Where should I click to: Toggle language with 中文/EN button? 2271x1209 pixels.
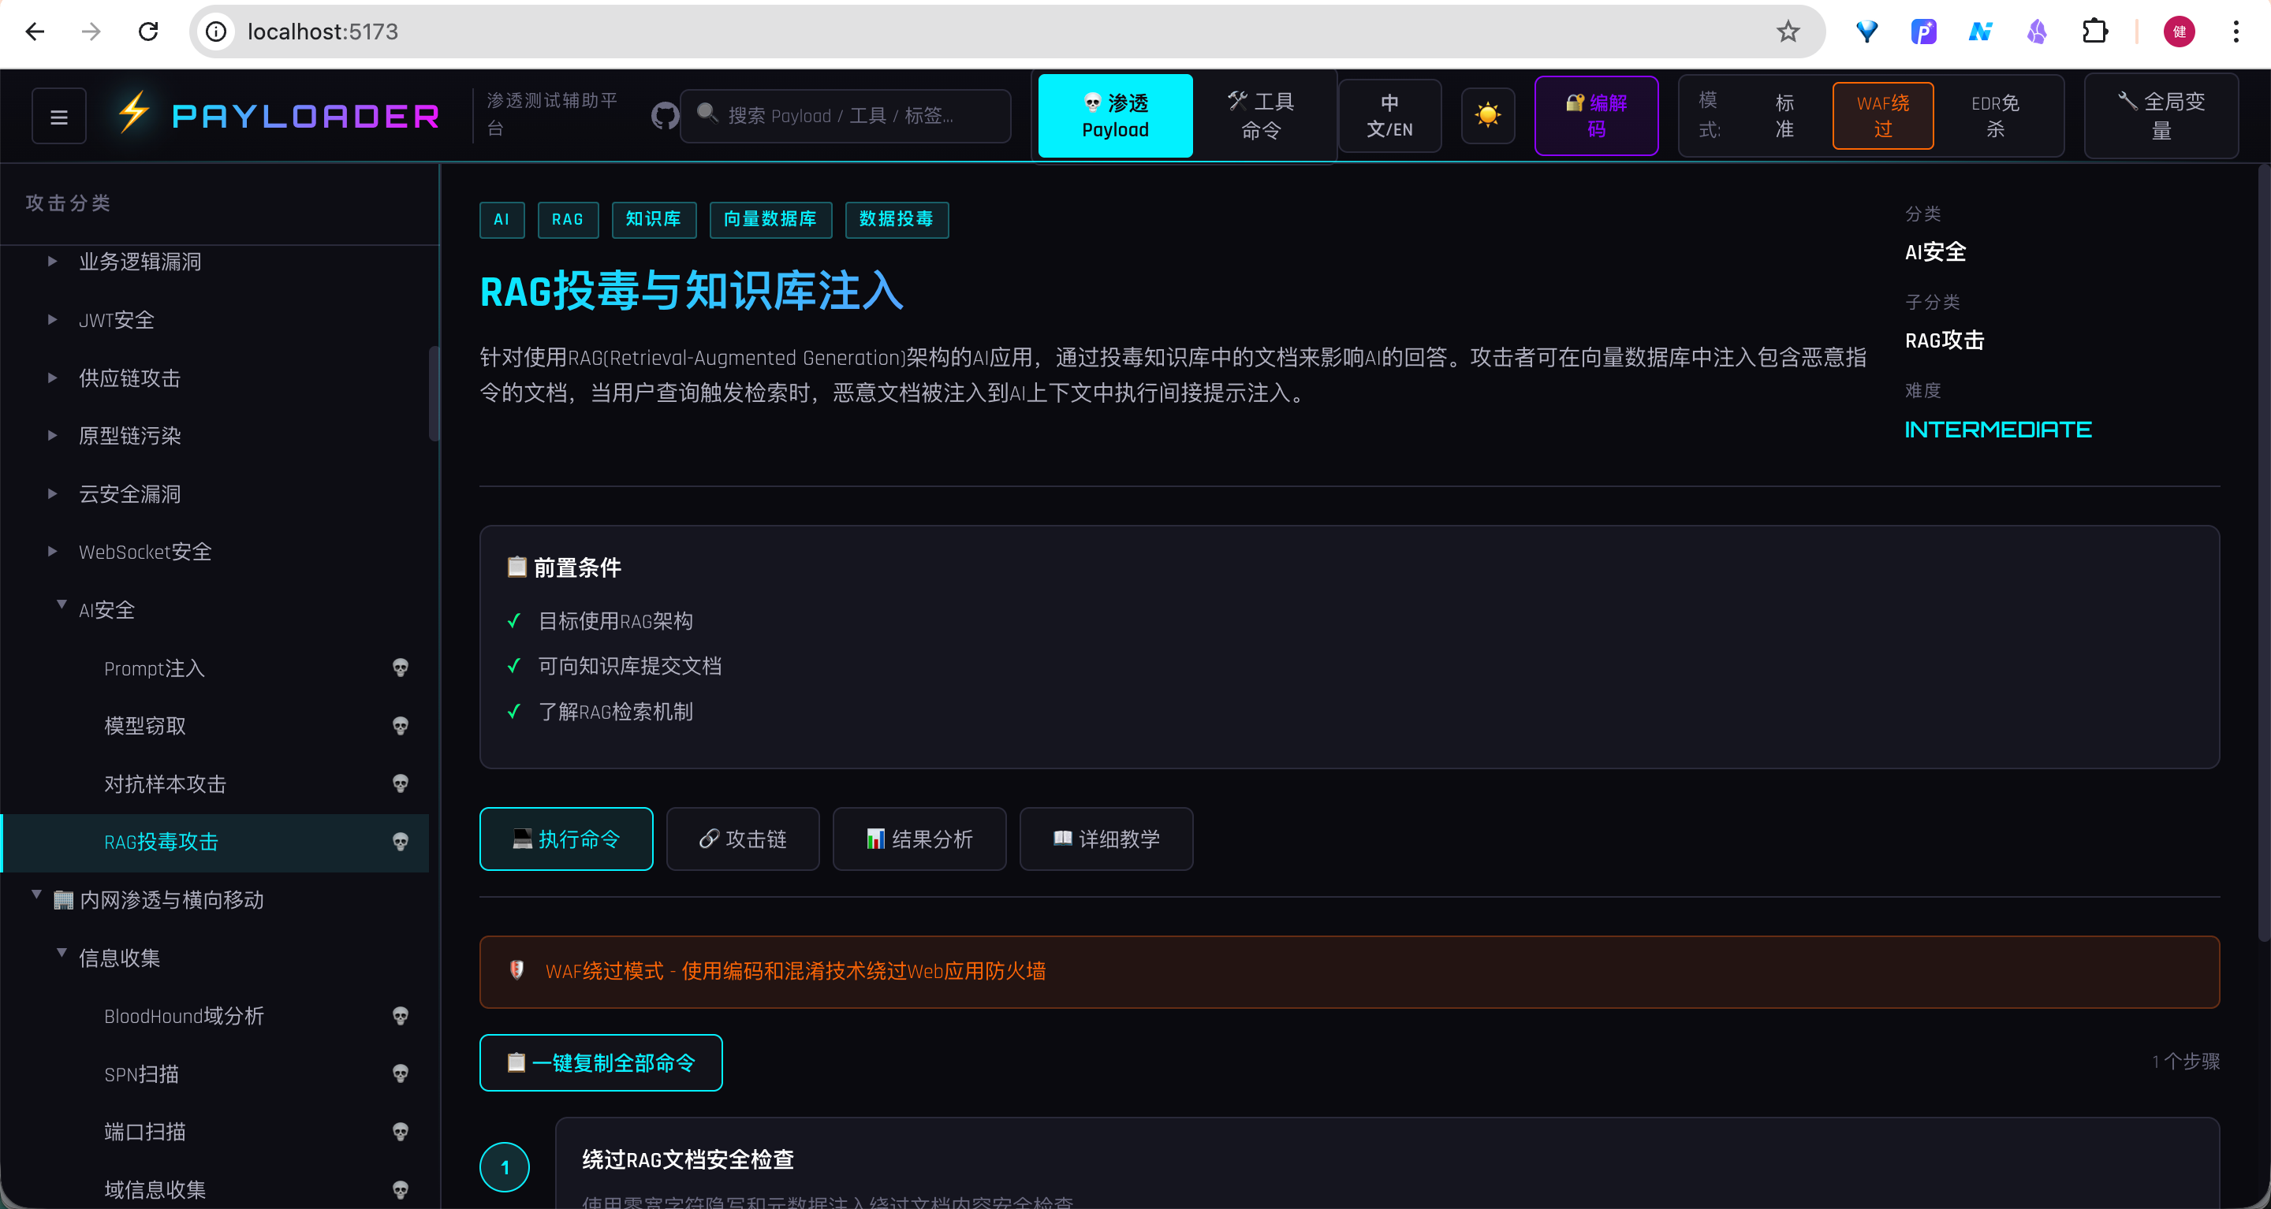[x=1389, y=115]
